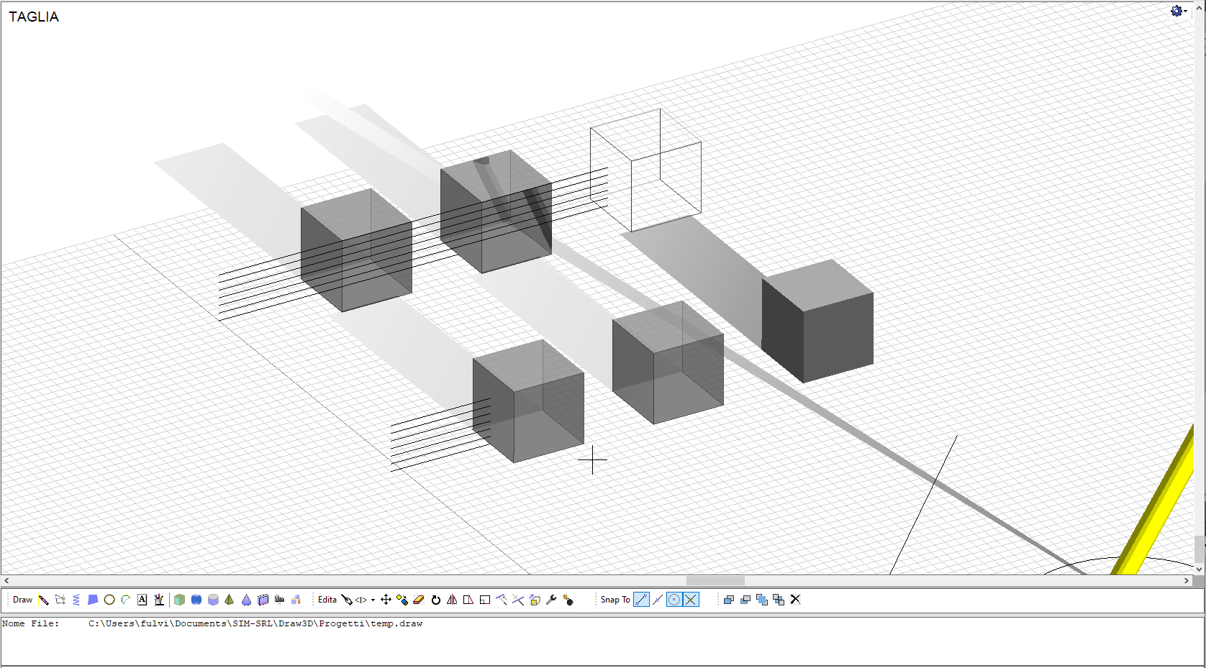Image resolution: width=1206 pixels, height=668 pixels.
Task: Insert a green box solid
Action: (x=179, y=600)
